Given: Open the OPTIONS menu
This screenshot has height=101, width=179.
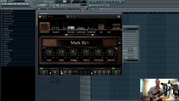Looking at the screenshot, I should pos(19,4).
